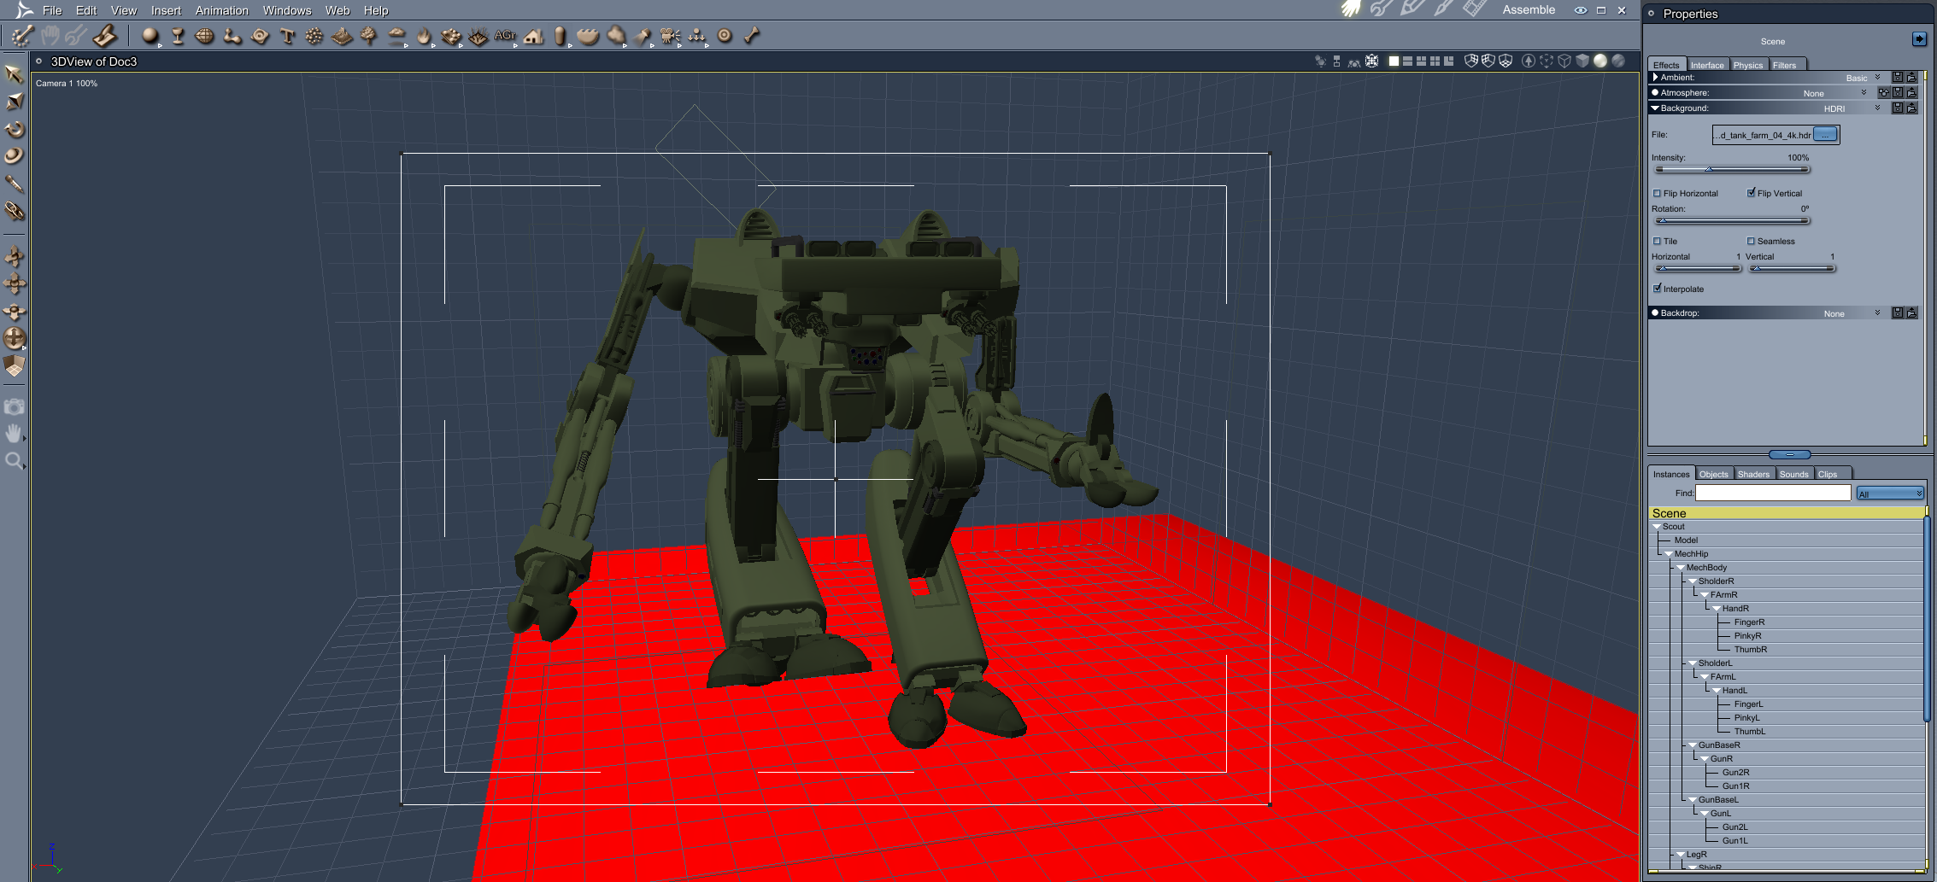Insert a target helper object
Viewport: 1937px width, 882px height.
click(725, 36)
